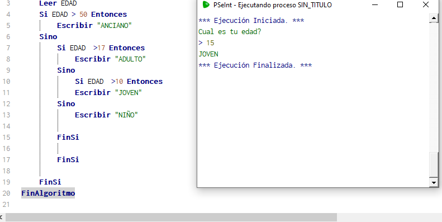Viewport: 442px width, 222px height.
Task: Close the PSeInt execution window
Action: (426, 4)
